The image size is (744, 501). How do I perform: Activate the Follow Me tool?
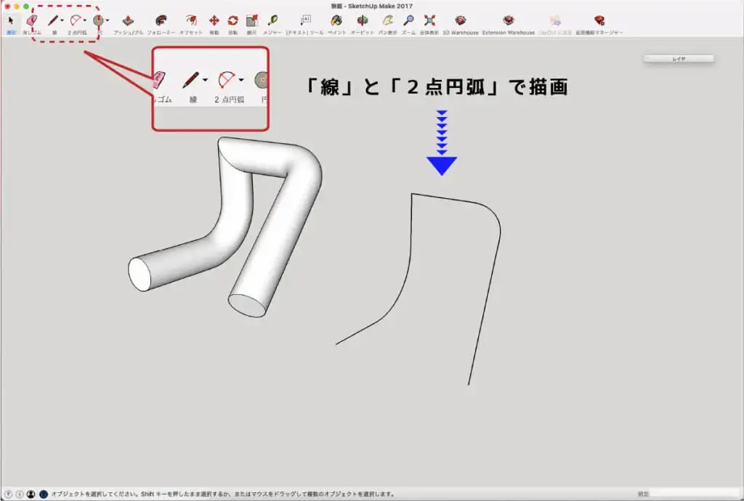pyautogui.click(x=161, y=21)
